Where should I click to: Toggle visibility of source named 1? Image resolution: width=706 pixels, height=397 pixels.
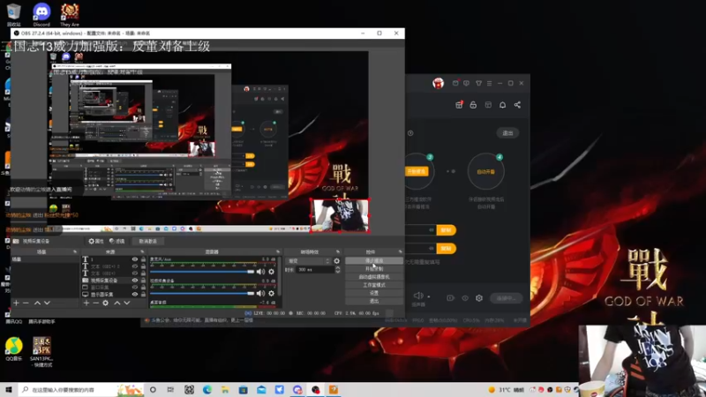[135, 259]
